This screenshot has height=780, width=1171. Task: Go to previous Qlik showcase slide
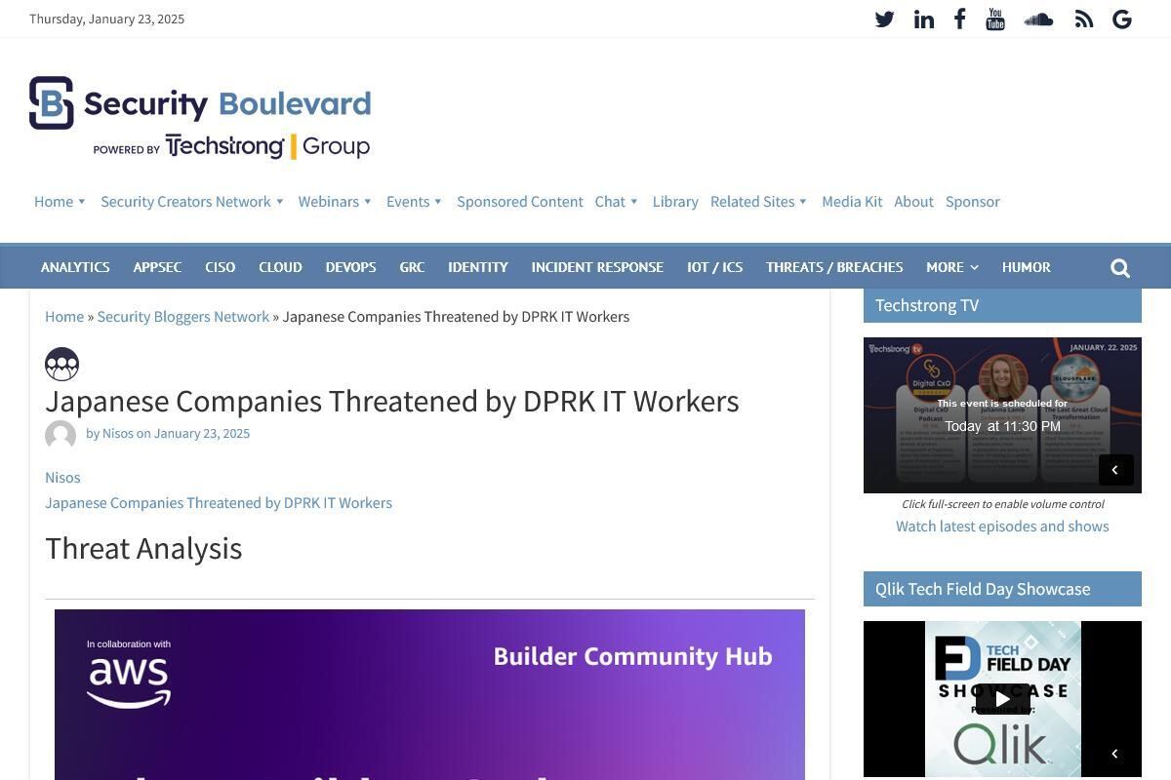click(x=1115, y=753)
